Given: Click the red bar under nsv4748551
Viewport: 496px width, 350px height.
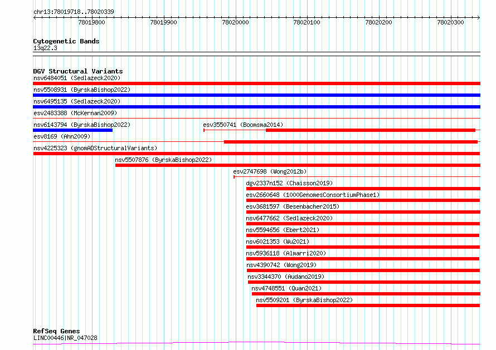Looking at the screenshot, I should (x=366, y=294).
